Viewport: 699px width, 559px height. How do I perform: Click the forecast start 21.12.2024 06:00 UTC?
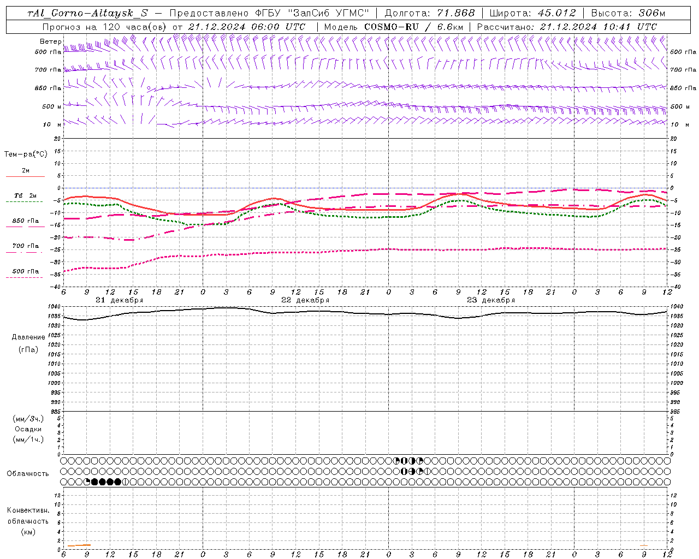pos(246,27)
